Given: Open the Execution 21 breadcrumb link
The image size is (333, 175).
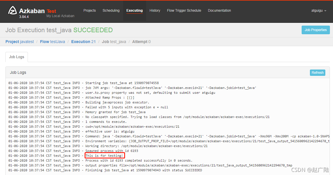Looking at the screenshot, I should (x=83, y=42).
